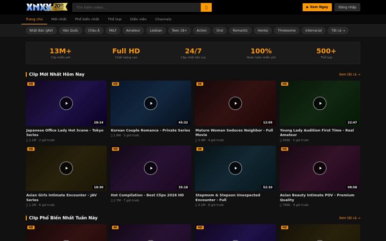Open Xem tất cả for Clip Mới Nhất
The image size is (386, 241).
pos(350,74)
